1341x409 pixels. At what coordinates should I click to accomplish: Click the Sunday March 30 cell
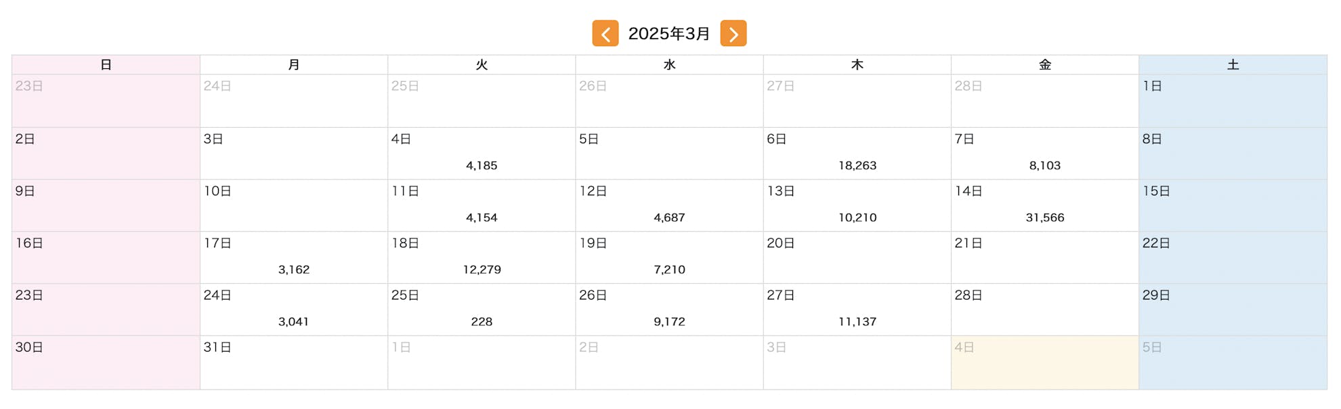pos(106,363)
